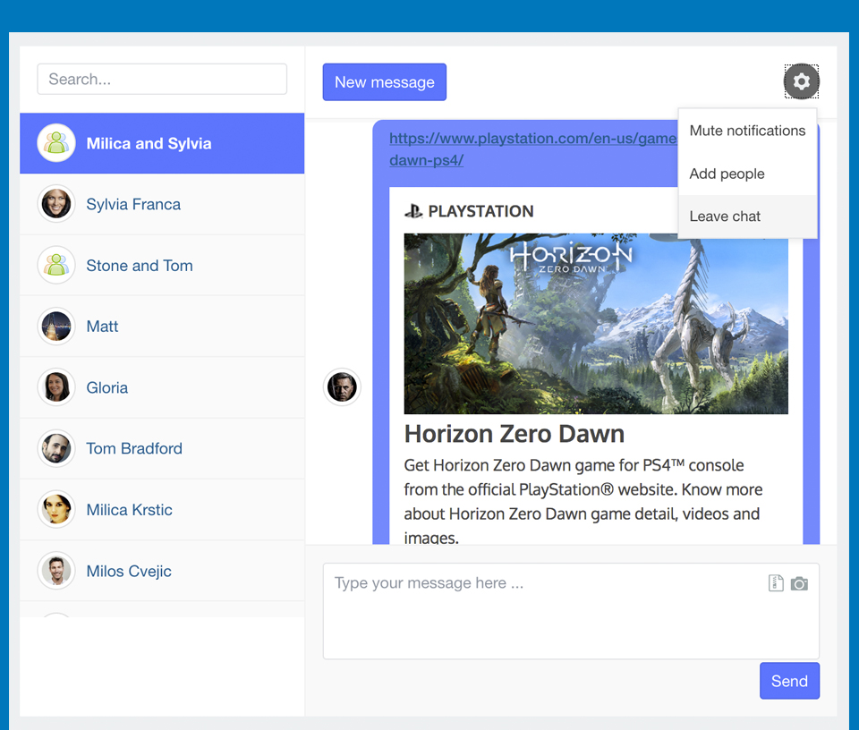Open Sylvia Franca conversation
859x730 pixels.
pos(162,204)
